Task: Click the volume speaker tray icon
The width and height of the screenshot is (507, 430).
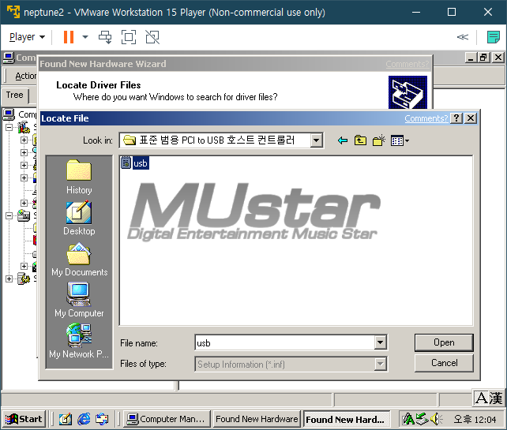Action: pos(437,419)
